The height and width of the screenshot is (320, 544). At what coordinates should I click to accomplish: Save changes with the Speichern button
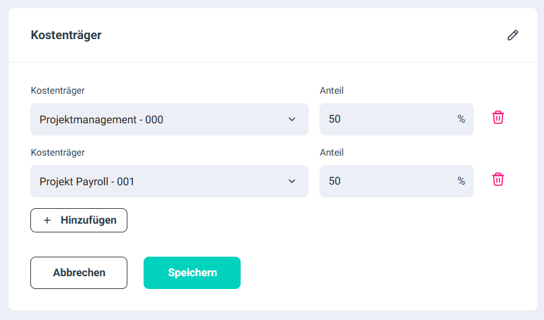coord(192,273)
